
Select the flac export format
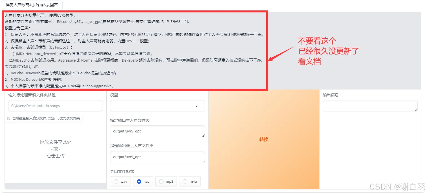point(143,182)
